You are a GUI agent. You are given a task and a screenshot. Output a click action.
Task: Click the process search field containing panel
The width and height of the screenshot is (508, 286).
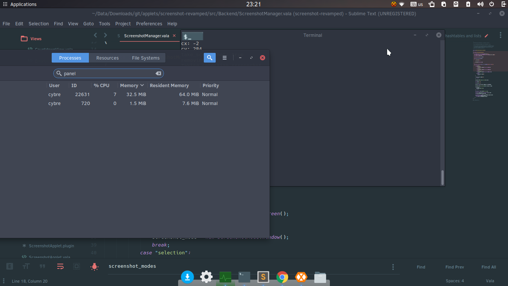coord(109,73)
